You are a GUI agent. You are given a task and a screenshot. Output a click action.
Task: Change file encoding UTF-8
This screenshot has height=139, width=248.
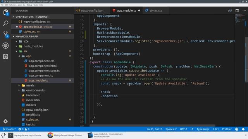(183, 129)
